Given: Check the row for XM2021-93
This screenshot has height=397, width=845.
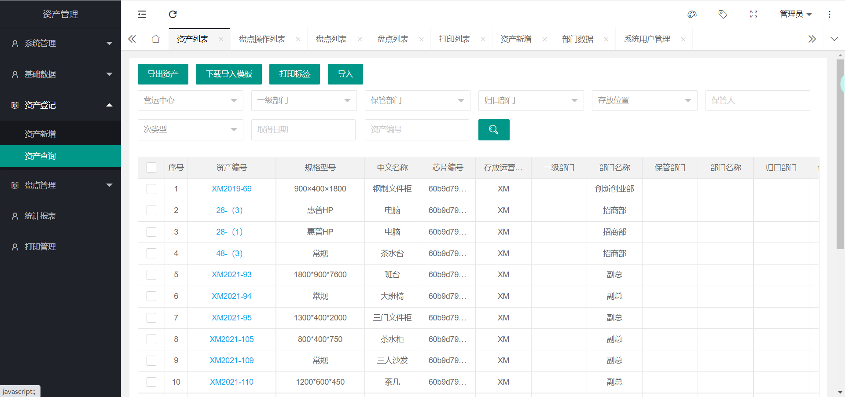Looking at the screenshot, I should point(151,275).
